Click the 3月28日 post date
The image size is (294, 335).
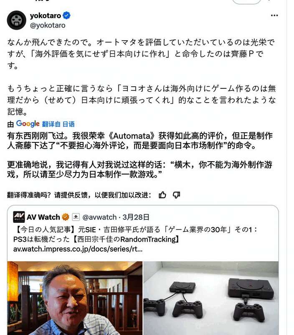(x=136, y=217)
